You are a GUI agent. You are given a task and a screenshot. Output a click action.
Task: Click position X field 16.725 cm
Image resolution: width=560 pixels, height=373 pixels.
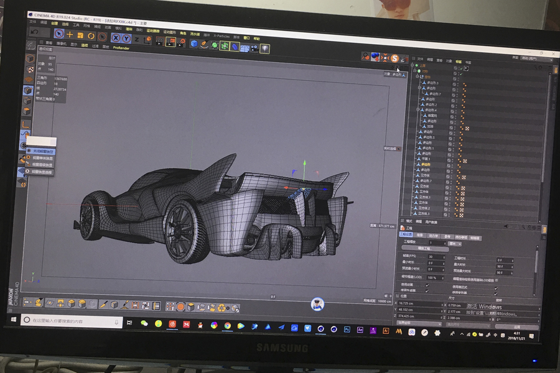click(x=419, y=304)
